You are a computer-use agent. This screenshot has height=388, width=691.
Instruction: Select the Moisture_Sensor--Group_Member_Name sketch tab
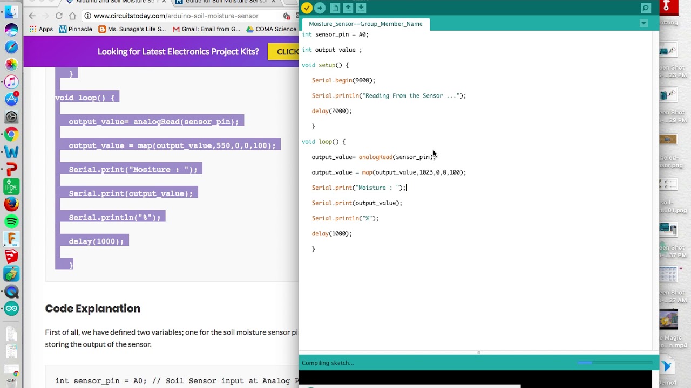pos(365,24)
